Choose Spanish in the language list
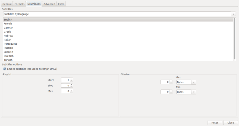Image resolution: width=239 pixels, height=126 pixels. pos(118,52)
